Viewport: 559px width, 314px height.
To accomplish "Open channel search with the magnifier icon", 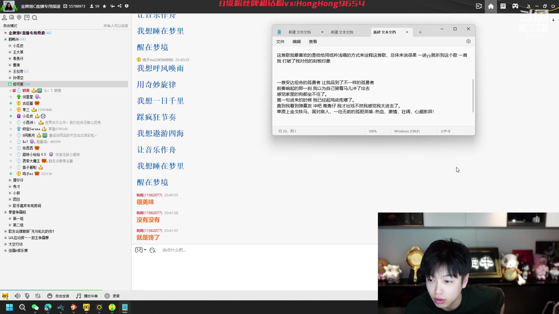I will 35,18.
